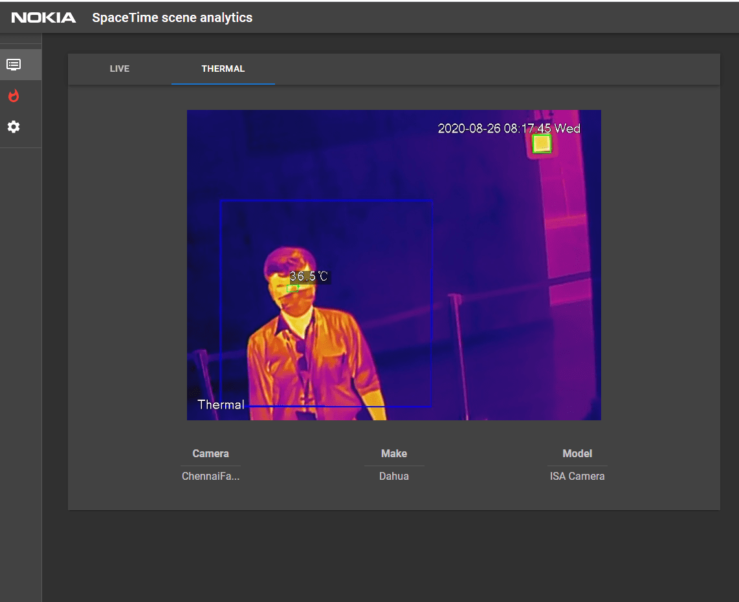Click the blue bounding box top edge

click(327, 200)
